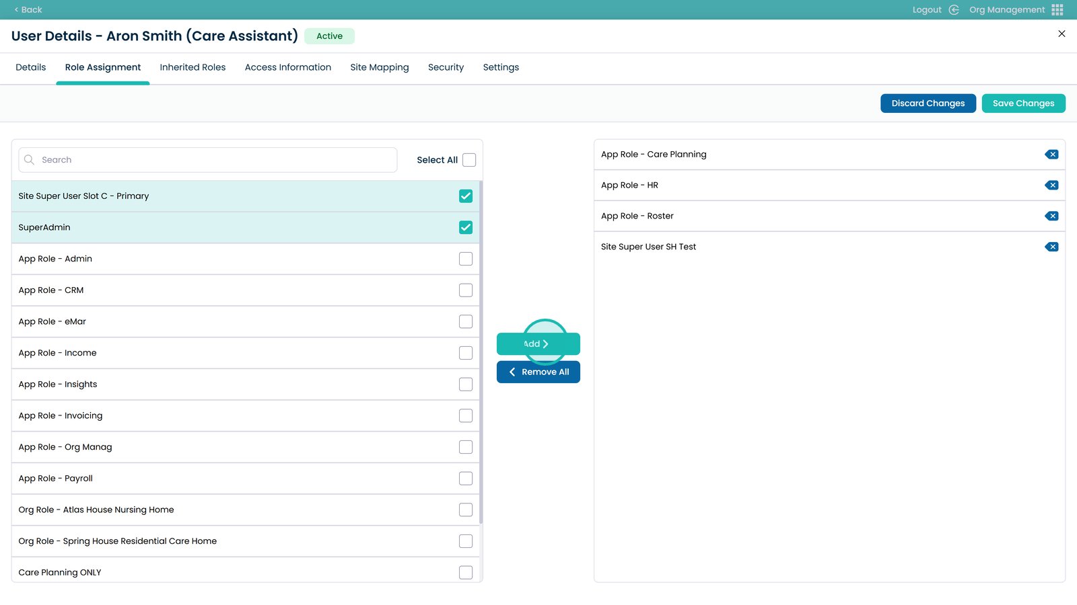Remove App Role - Roster using delete icon
Image resolution: width=1077 pixels, height=605 pixels.
pyautogui.click(x=1051, y=216)
